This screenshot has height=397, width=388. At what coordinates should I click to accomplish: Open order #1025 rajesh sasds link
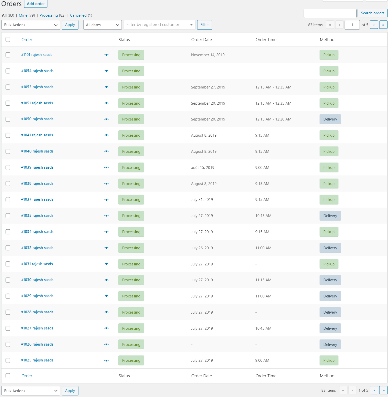[37, 360]
